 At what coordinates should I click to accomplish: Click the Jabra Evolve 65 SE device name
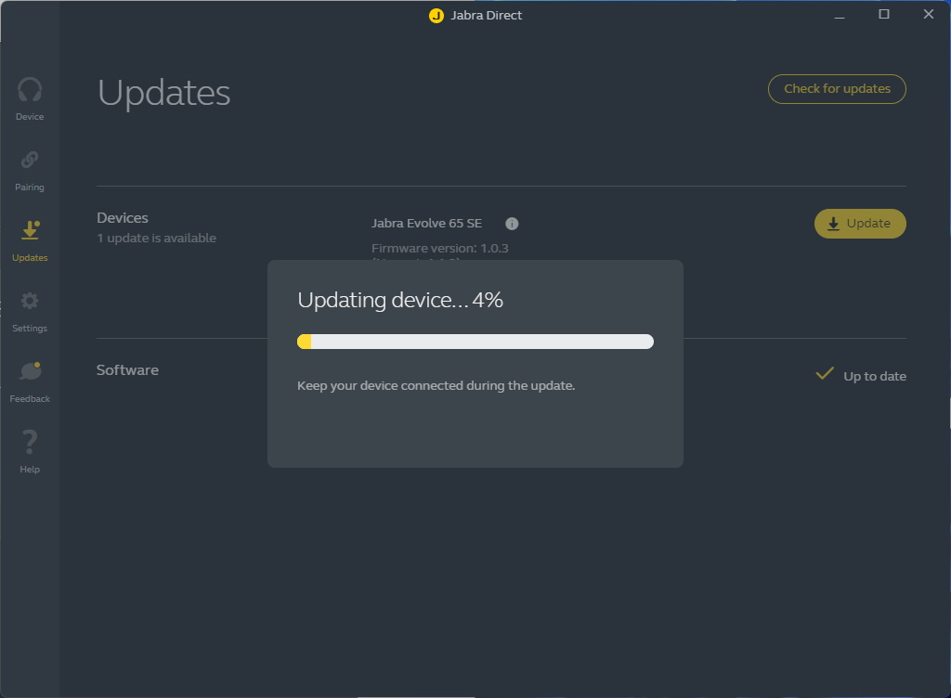[x=427, y=223]
